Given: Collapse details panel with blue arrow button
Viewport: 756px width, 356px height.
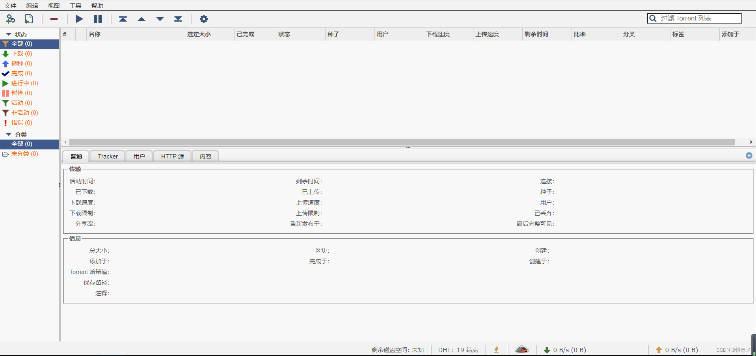Looking at the screenshot, I should pyautogui.click(x=749, y=156).
